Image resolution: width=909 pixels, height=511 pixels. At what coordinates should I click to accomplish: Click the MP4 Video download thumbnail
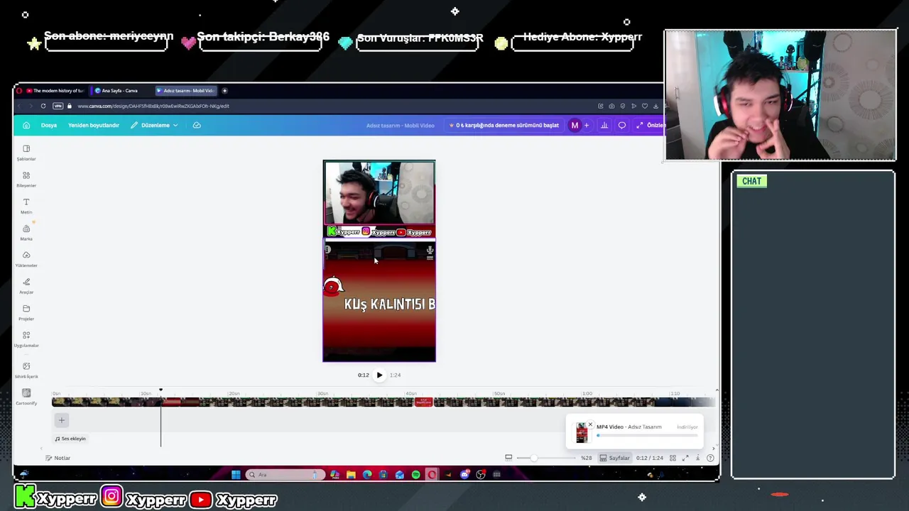(582, 432)
